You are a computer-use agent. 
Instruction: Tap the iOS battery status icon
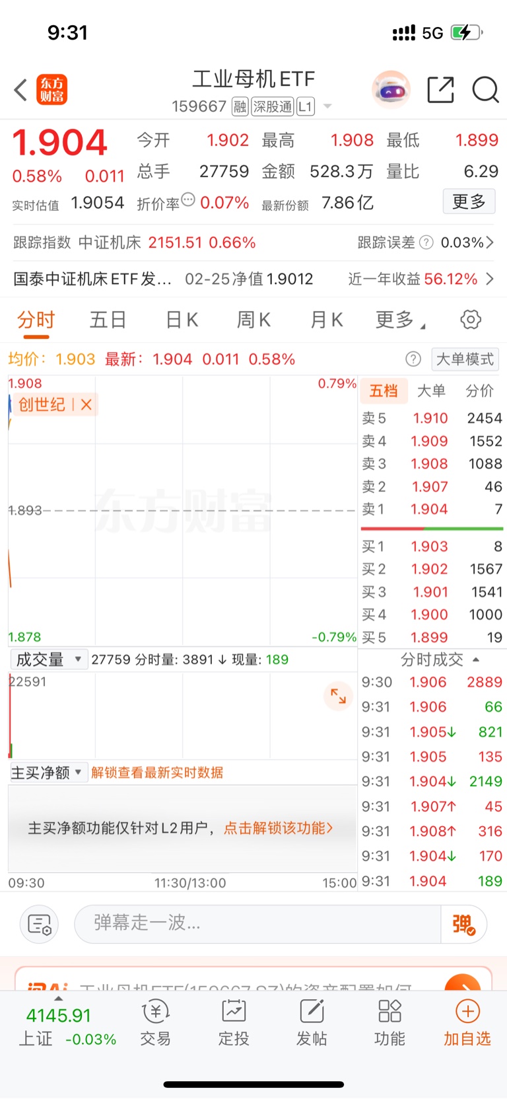(467, 32)
